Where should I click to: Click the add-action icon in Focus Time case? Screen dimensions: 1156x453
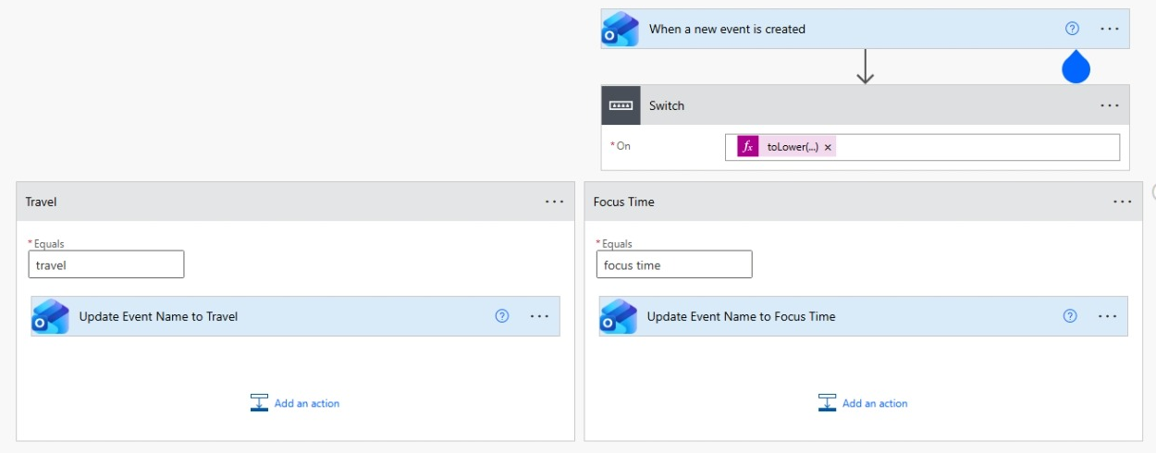pos(827,403)
